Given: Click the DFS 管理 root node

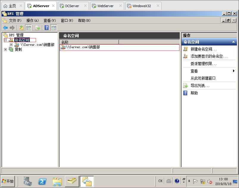Looking at the screenshot, I should 16,35.
